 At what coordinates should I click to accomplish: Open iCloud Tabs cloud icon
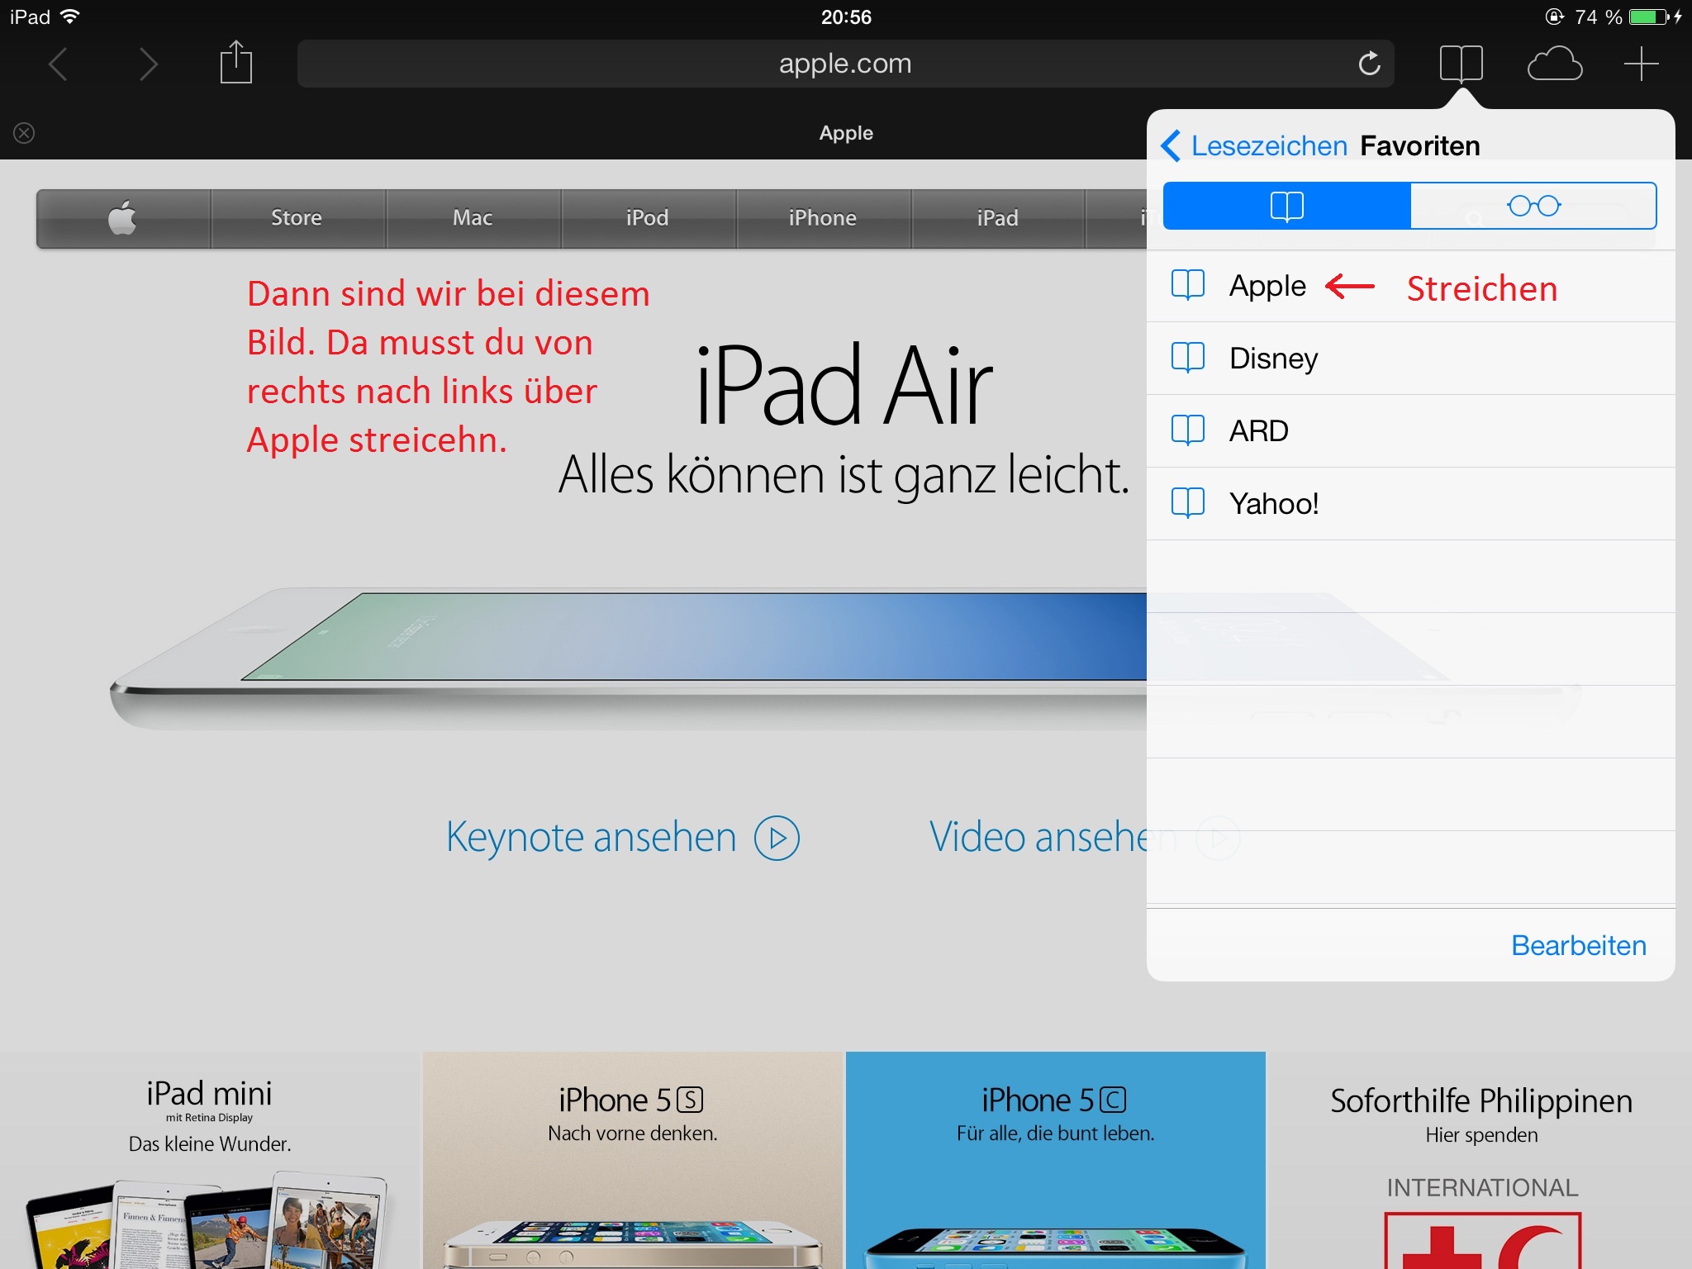[x=1554, y=64]
